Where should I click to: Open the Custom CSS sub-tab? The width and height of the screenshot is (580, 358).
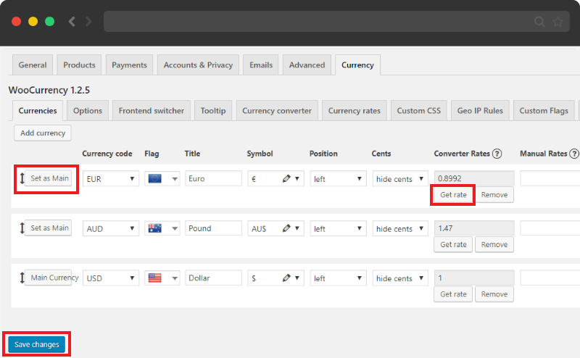[x=419, y=110]
